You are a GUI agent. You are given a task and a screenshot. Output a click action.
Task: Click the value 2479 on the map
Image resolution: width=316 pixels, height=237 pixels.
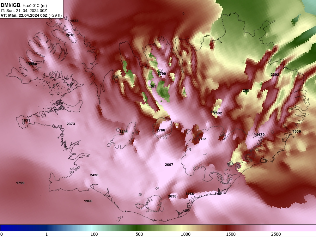click(260, 135)
